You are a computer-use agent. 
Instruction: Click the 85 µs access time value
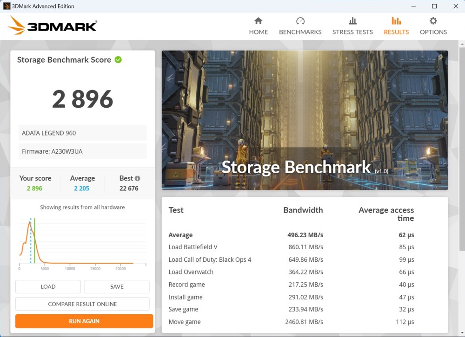(x=406, y=247)
